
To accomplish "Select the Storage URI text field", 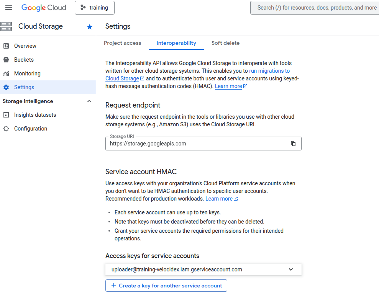I will [x=192, y=143].
